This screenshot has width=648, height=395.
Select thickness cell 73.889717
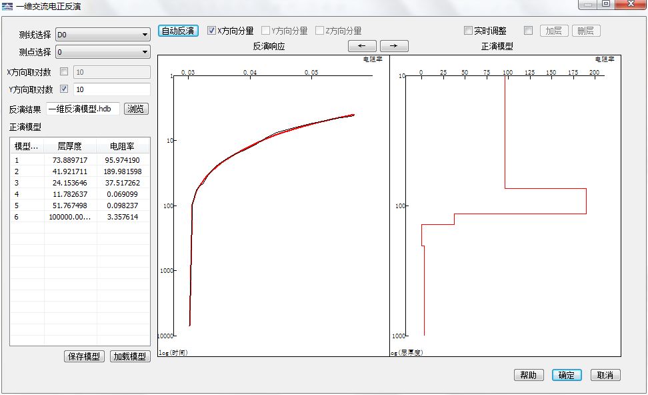pyautogui.click(x=70, y=160)
